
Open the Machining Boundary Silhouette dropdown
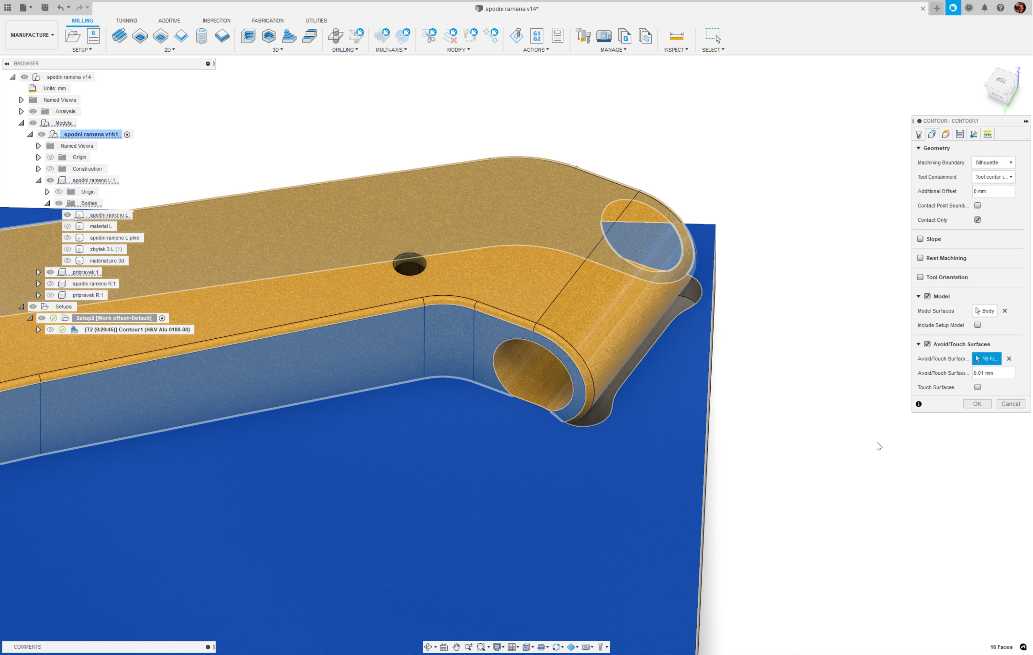[x=993, y=163]
